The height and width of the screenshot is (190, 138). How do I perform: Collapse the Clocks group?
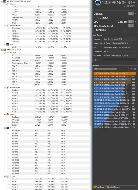[x=5, y=176]
